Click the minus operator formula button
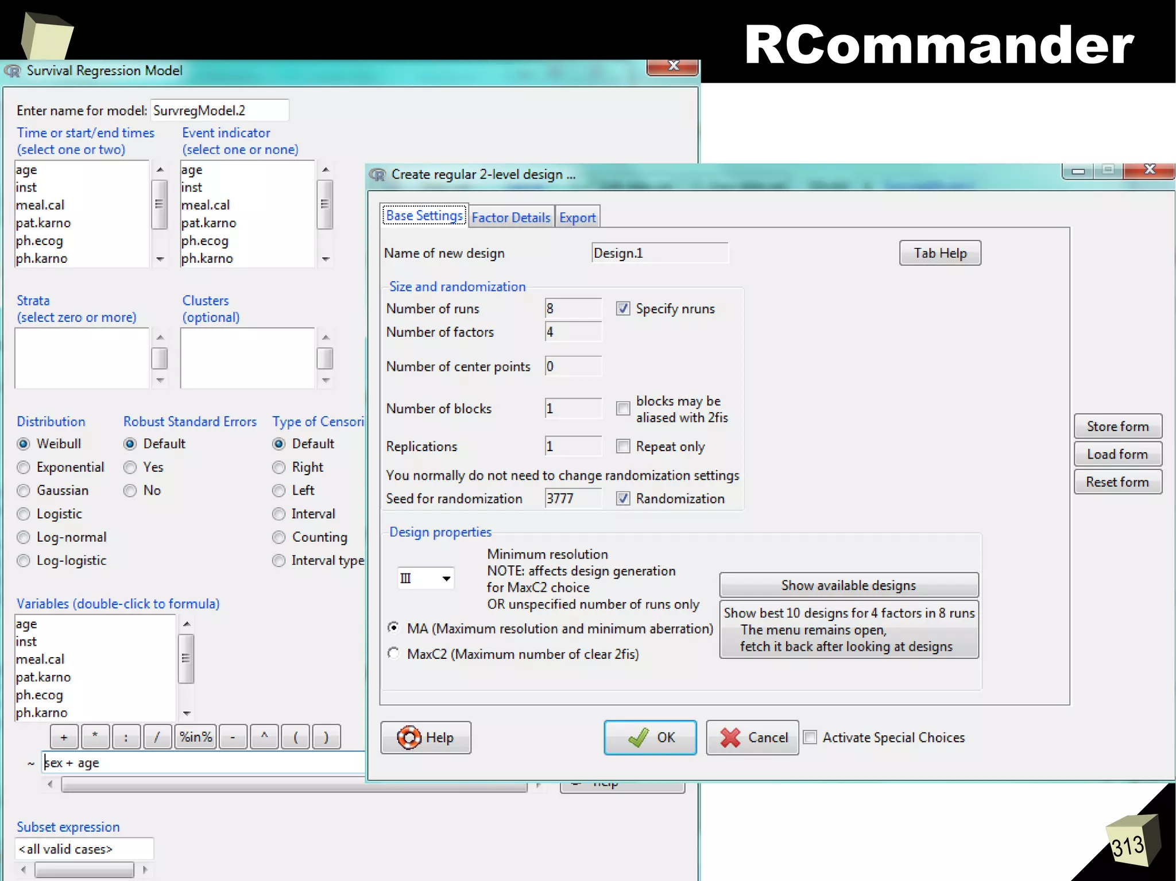Image resolution: width=1176 pixels, height=881 pixels. [x=233, y=737]
